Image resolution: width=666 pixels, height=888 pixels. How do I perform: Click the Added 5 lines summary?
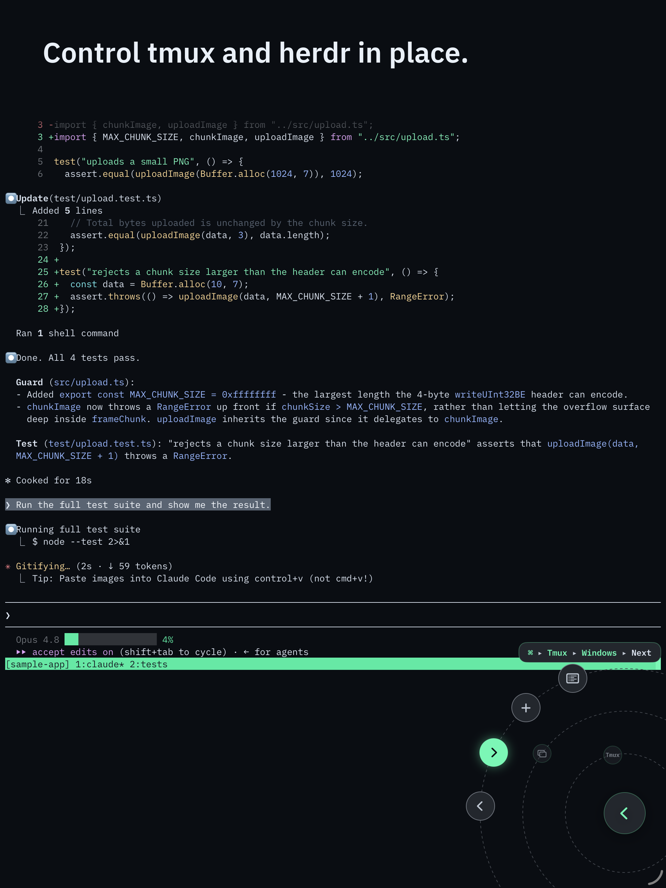point(67,211)
